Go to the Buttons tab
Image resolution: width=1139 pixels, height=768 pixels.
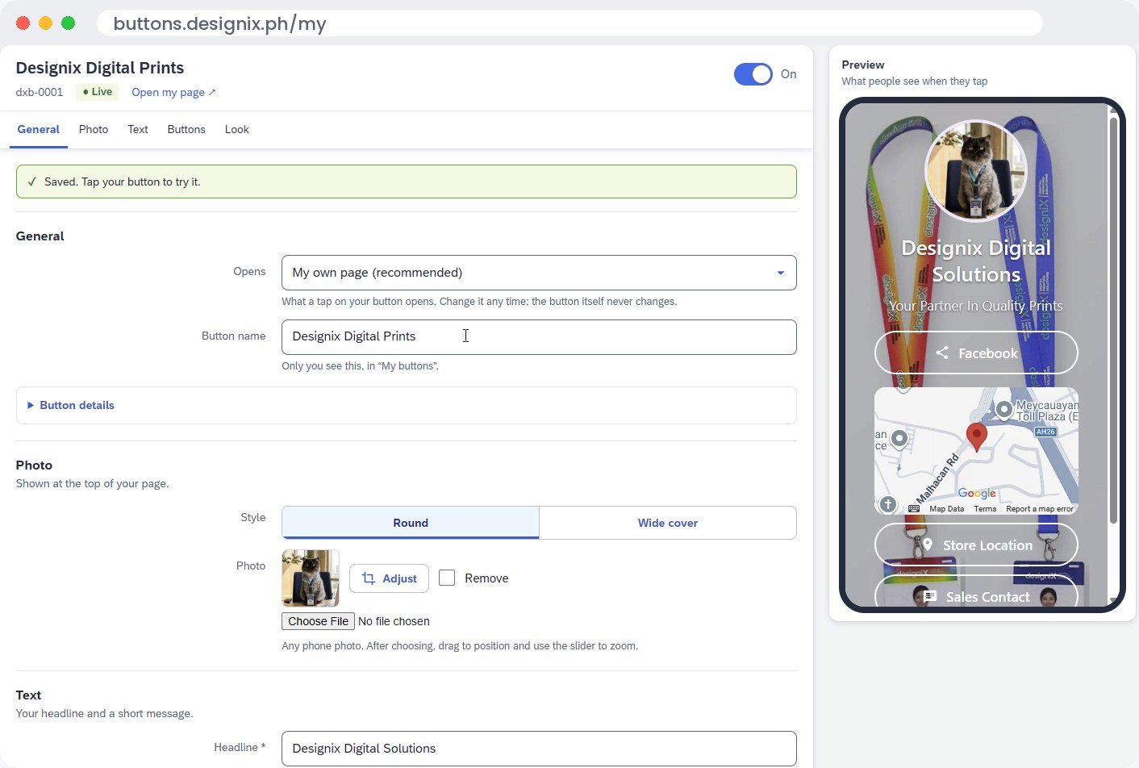(186, 129)
